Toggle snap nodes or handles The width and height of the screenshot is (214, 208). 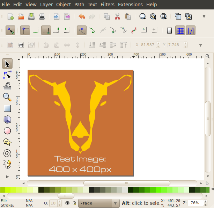tap(82, 30)
